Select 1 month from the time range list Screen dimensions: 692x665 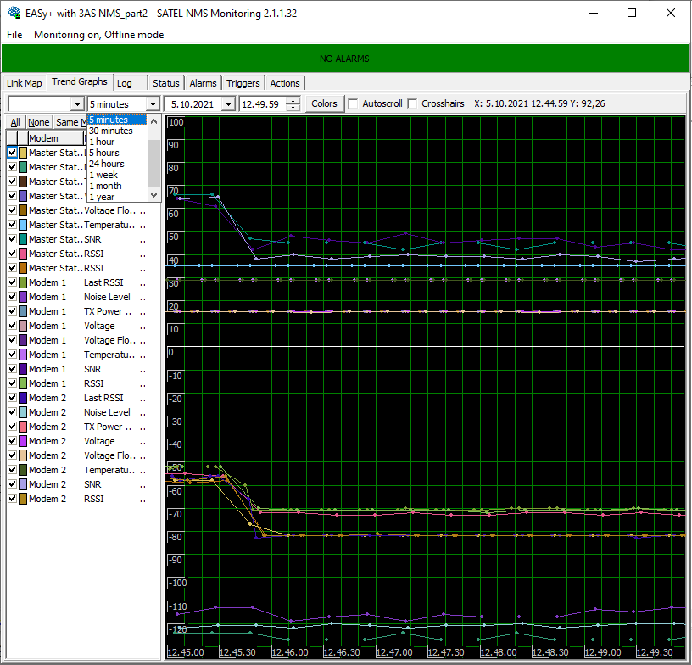117,186
